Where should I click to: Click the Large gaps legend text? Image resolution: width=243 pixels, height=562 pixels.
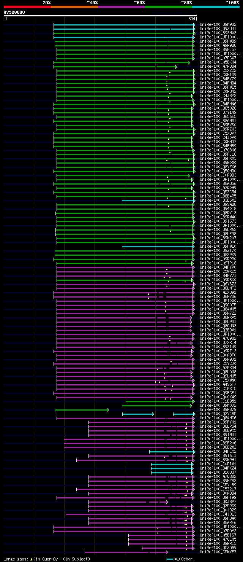(47, 559)
